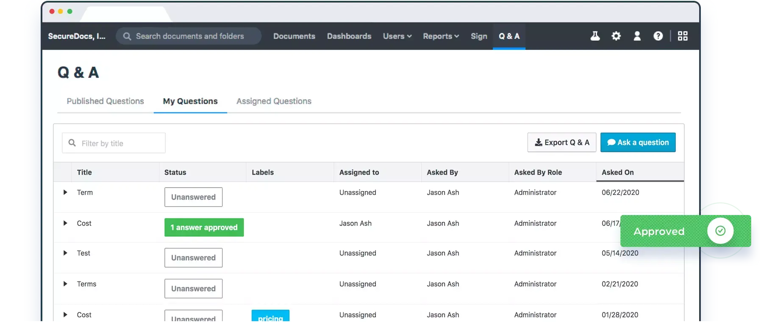Image resolution: width=761 pixels, height=322 pixels.
Task: Click the date 06/22/2020
Action: [x=620, y=193]
